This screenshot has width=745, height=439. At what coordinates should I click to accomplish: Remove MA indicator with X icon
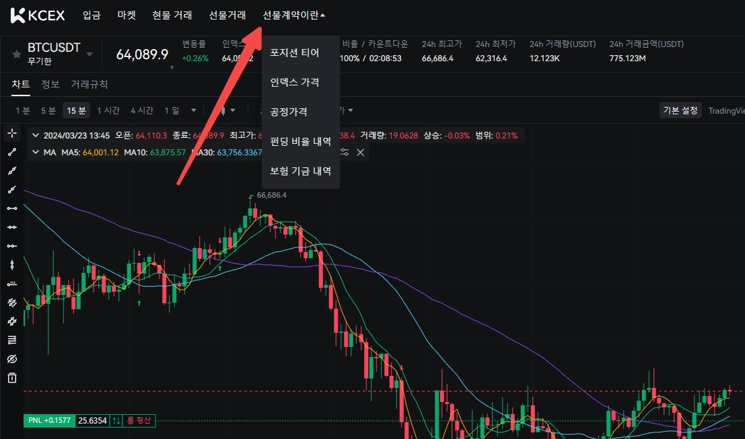coord(361,153)
